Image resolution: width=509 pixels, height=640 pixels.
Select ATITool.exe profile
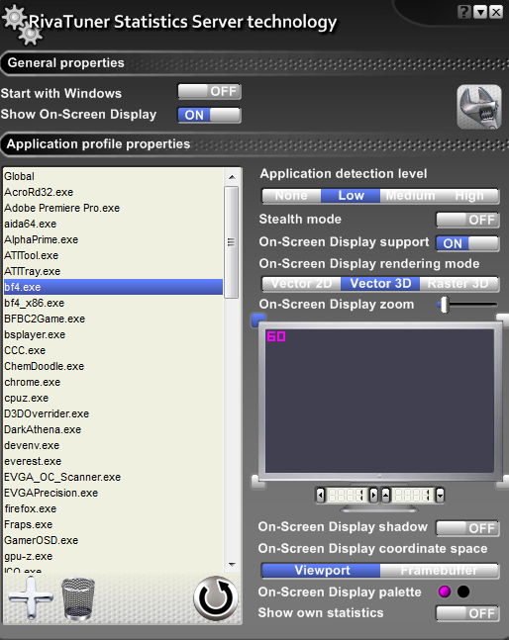click(x=113, y=256)
